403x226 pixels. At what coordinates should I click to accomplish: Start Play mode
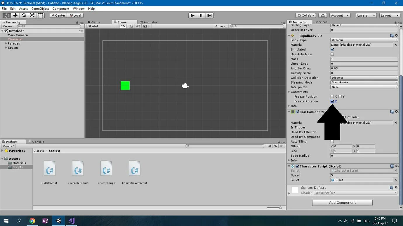pyautogui.click(x=192, y=15)
